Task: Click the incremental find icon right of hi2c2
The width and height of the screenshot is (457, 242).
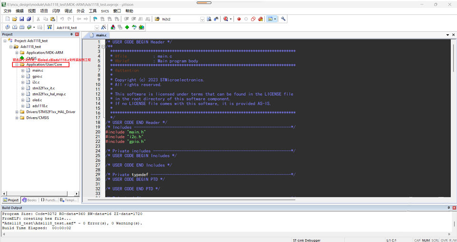Action: point(216,19)
